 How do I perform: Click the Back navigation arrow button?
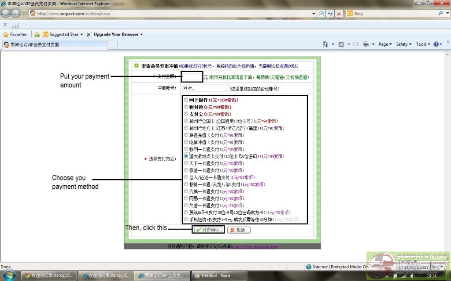pyautogui.click(x=6, y=13)
